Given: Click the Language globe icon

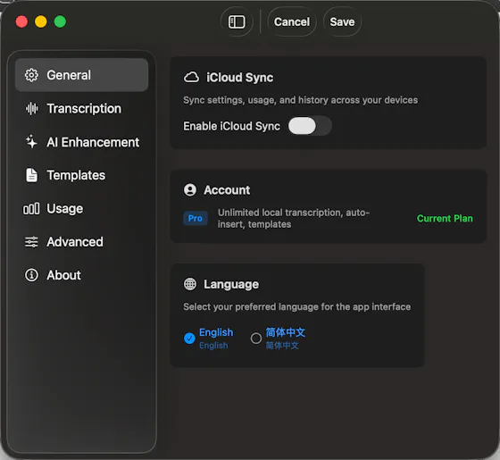Looking at the screenshot, I should (190, 284).
